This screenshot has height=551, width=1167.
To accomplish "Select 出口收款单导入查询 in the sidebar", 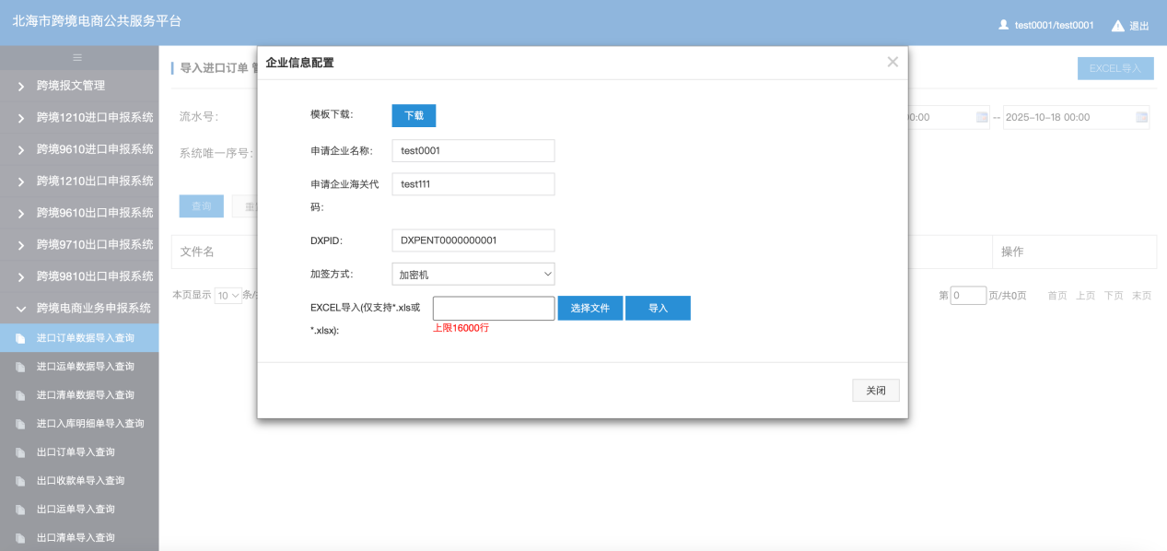I will click(x=80, y=481).
